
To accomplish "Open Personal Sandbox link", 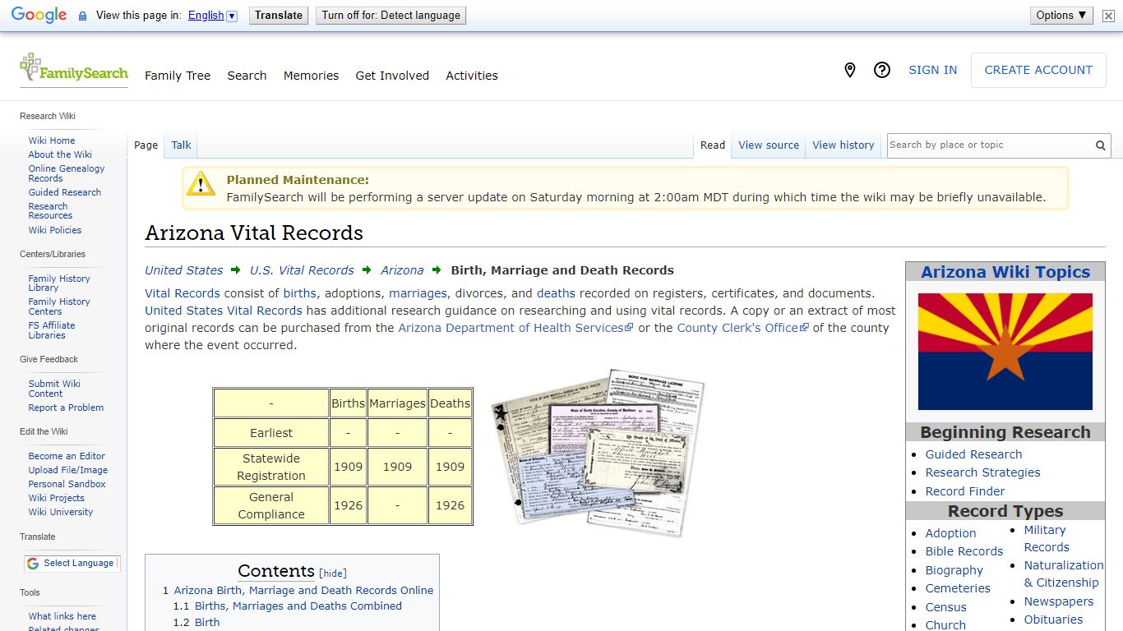I will 67,484.
